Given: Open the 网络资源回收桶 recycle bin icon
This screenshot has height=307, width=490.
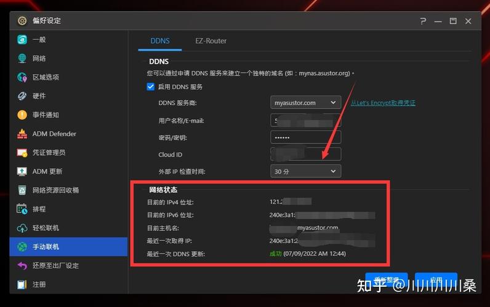Looking at the screenshot, I should (x=22, y=190).
